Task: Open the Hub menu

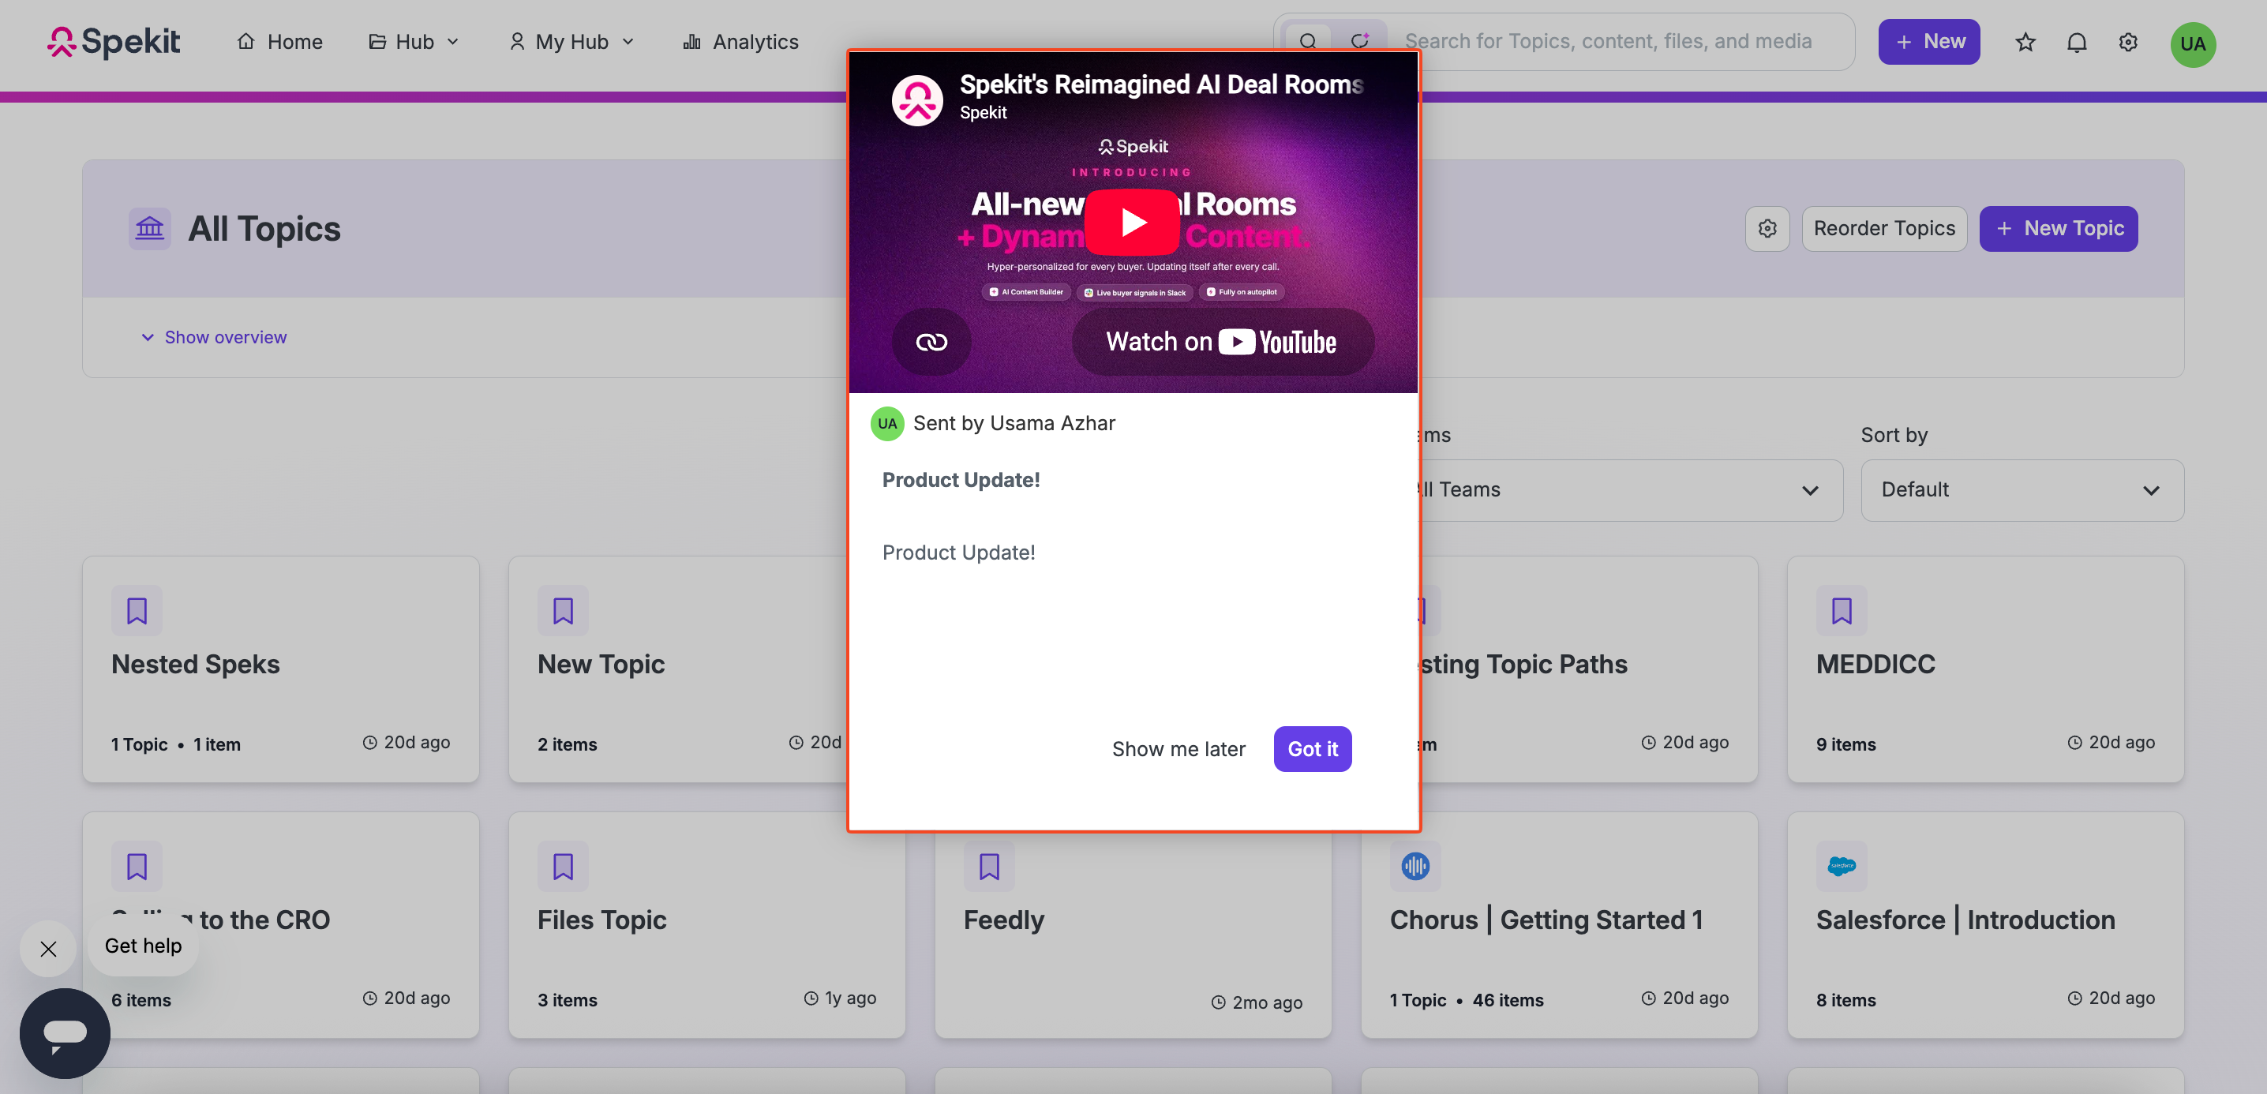Action: (x=414, y=41)
